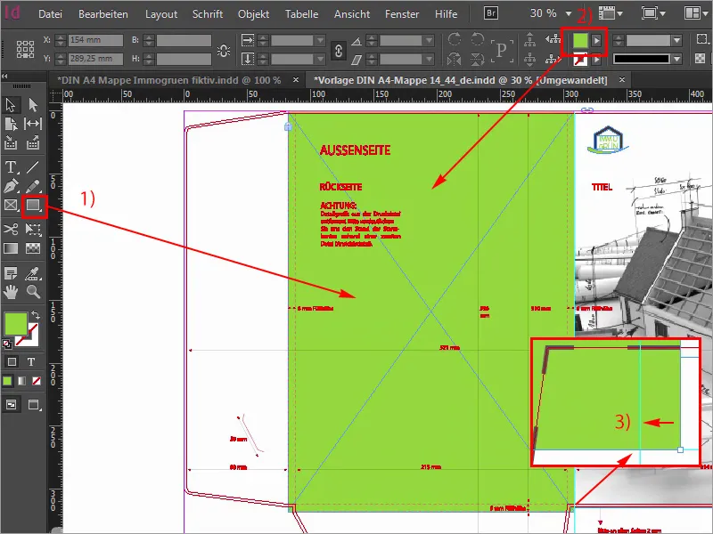Open the Bearbeiten menu
713x534 pixels.
[x=102, y=14]
